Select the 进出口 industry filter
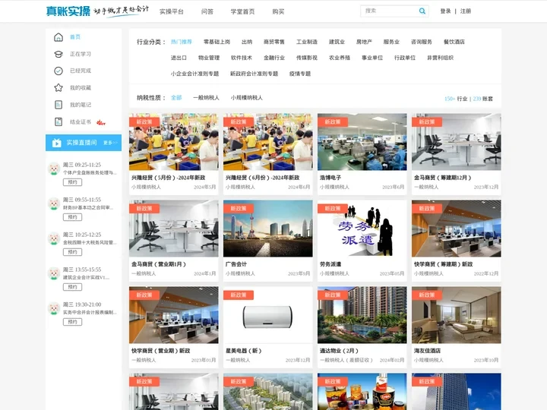 pos(179,58)
